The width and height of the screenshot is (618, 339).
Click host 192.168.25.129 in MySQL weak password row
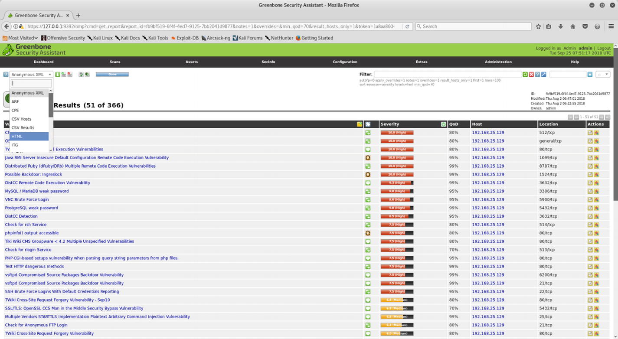pyautogui.click(x=488, y=191)
